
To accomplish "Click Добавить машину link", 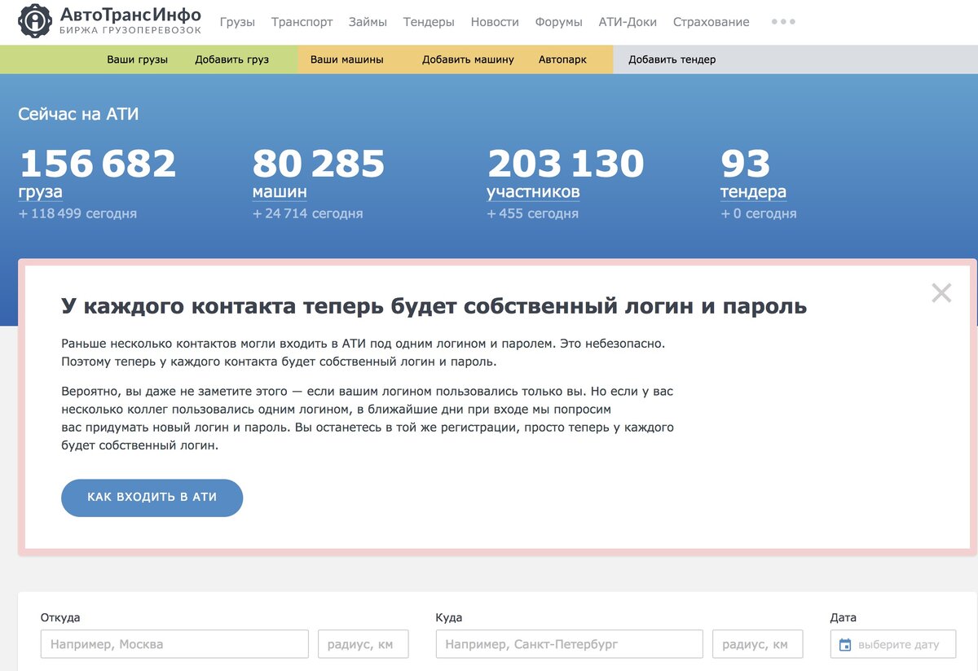I will click(x=468, y=59).
